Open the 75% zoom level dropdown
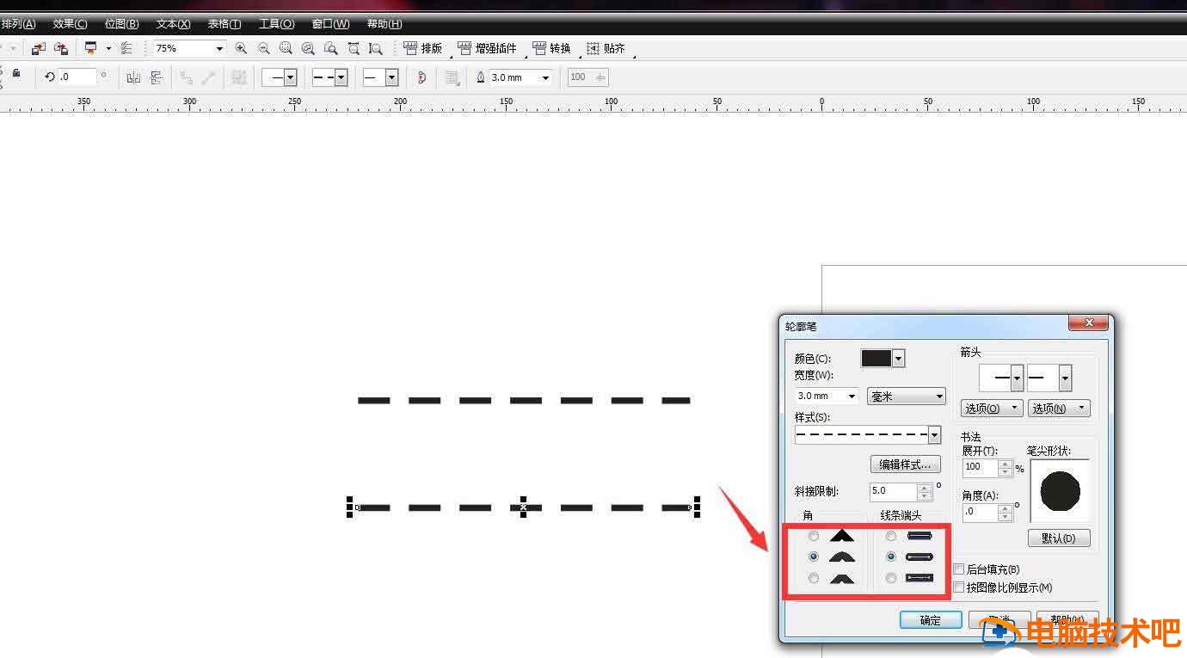Screen dimensions: 1187x658 (219, 49)
